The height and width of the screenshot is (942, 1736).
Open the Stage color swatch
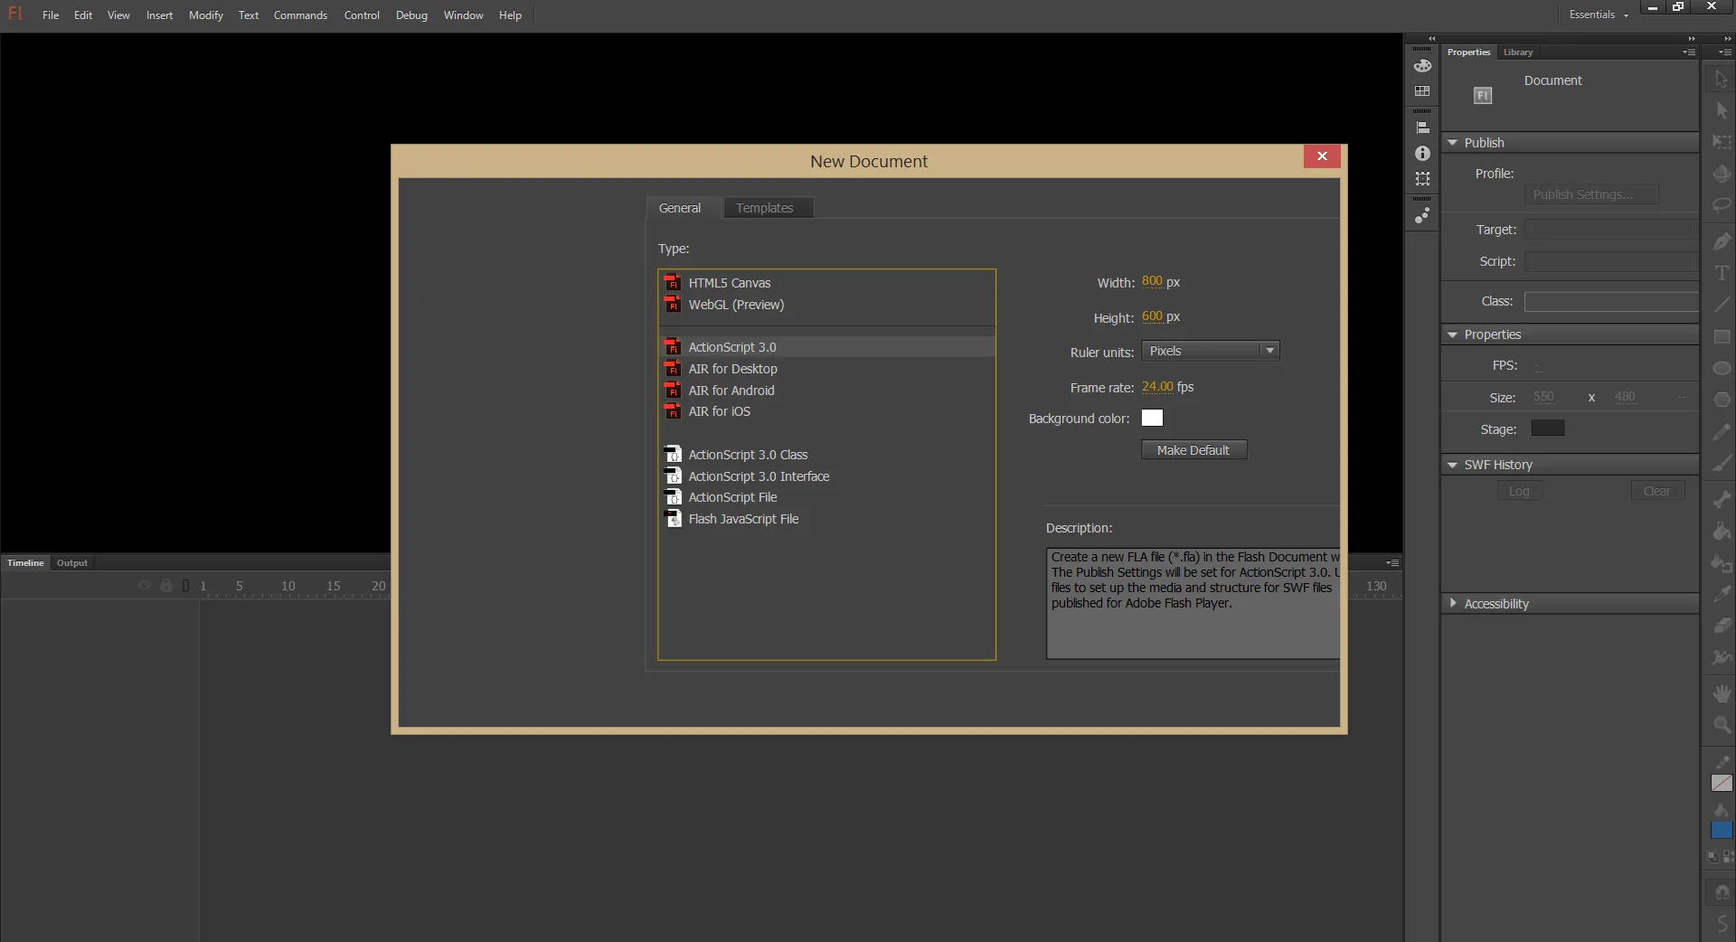coord(1548,429)
